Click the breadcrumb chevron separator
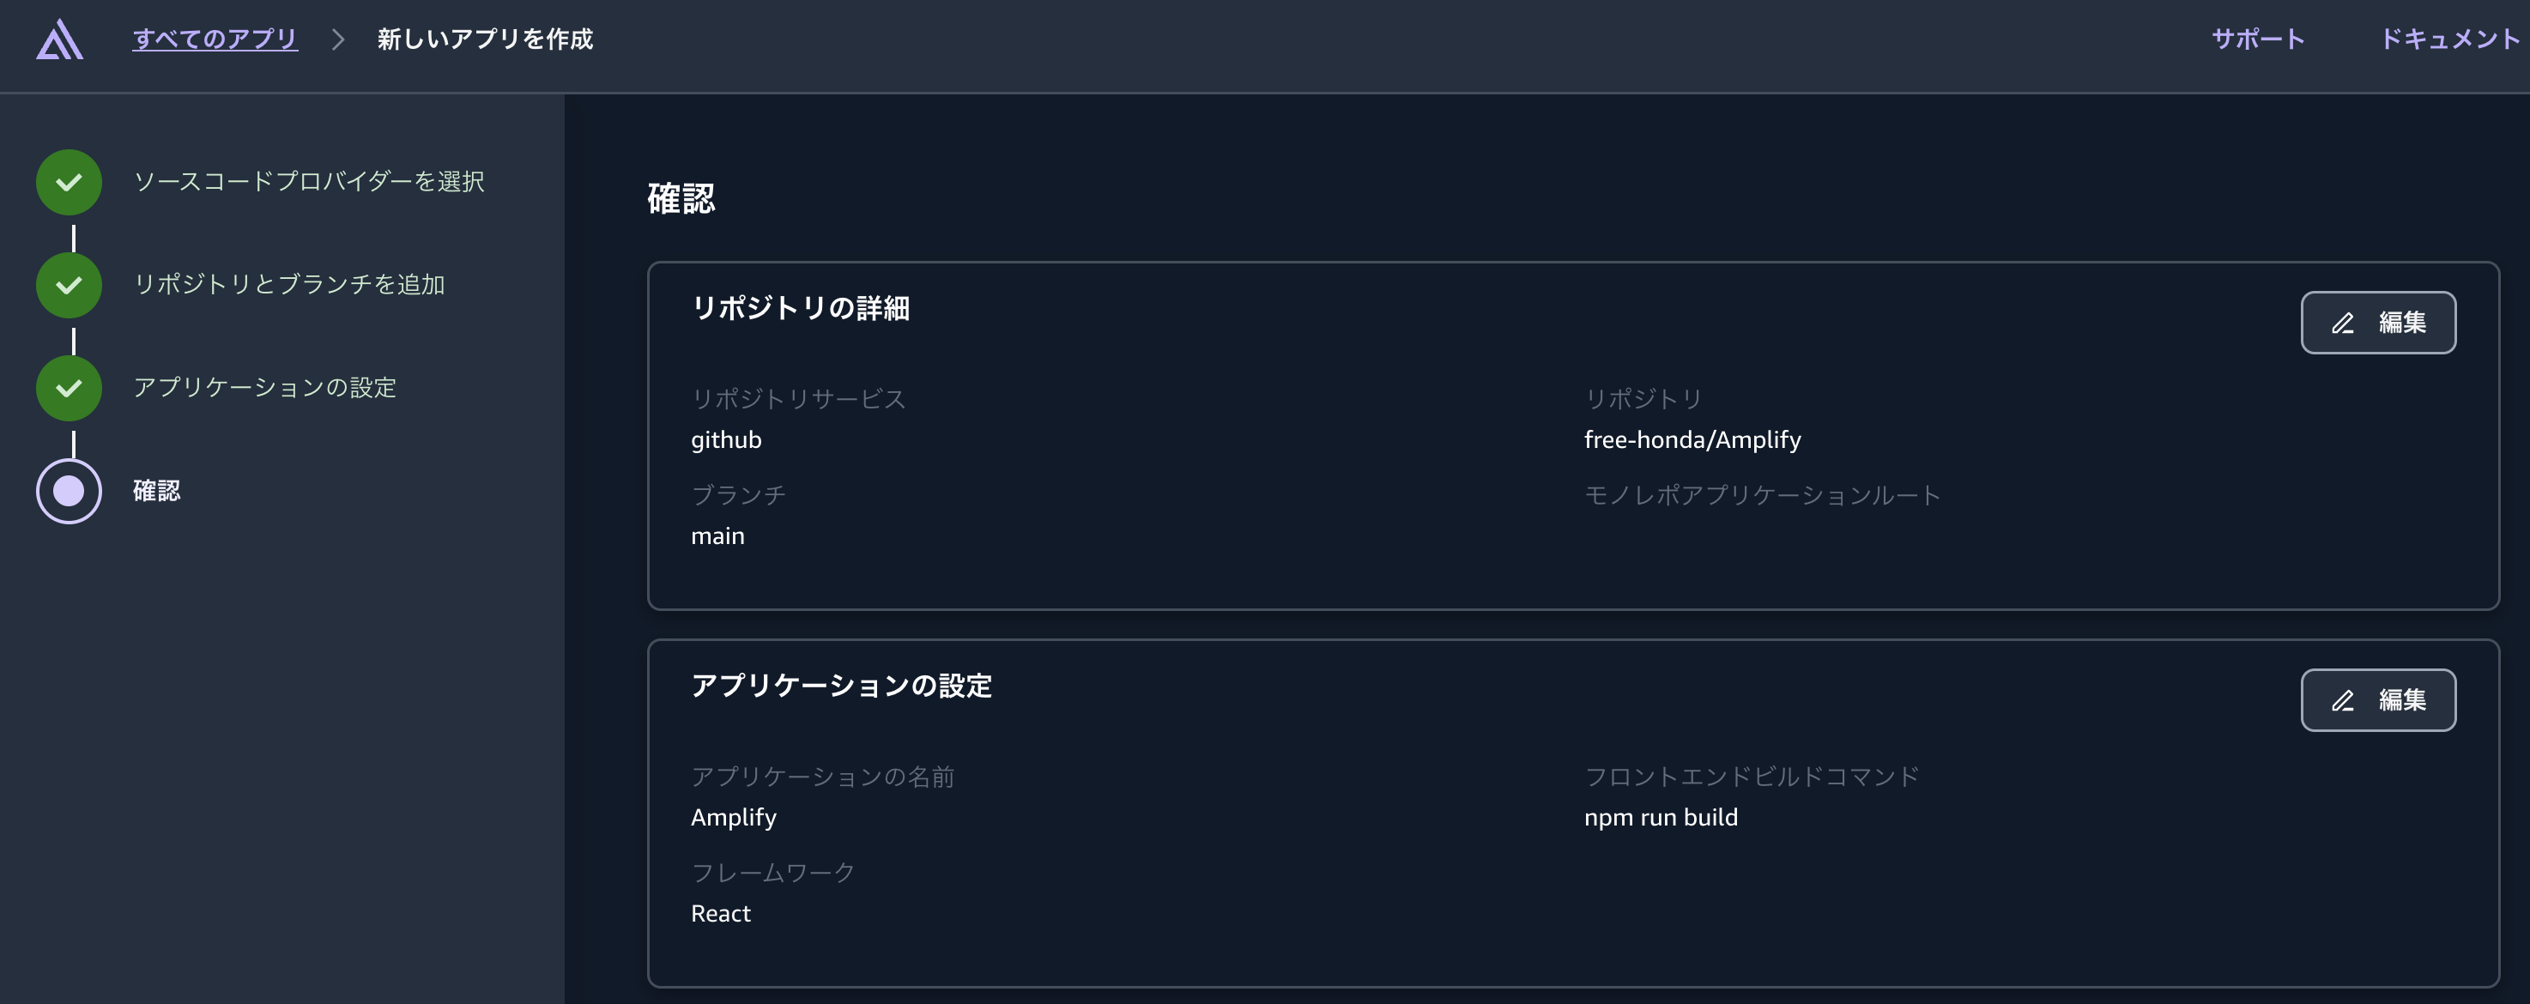The height and width of the screenshot is (1004, 2530). point(339,40)
